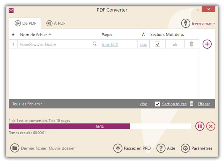Click the 66% conversion progress bar
Screen dimensions: 224x163
100,126
